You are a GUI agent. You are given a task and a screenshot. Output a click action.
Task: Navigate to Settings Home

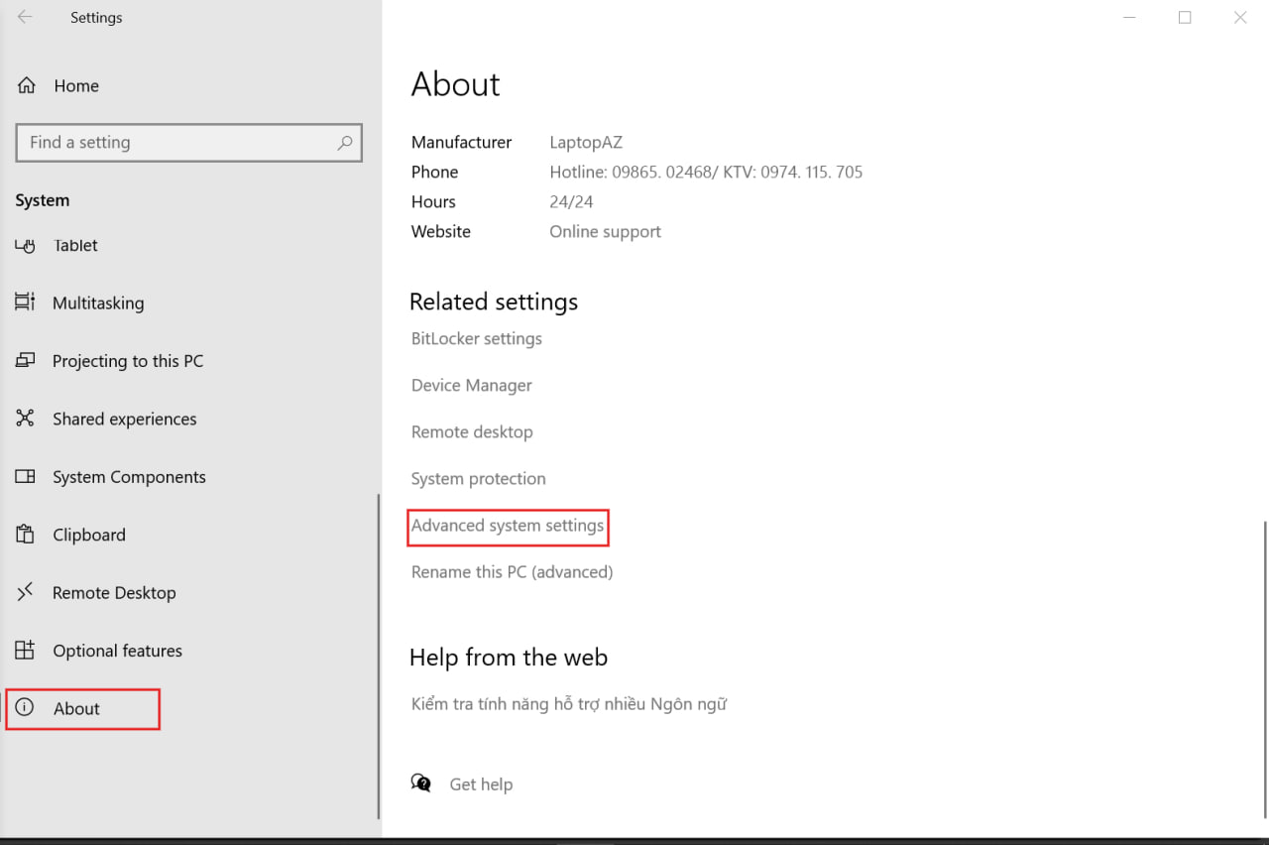pos(76,85)
